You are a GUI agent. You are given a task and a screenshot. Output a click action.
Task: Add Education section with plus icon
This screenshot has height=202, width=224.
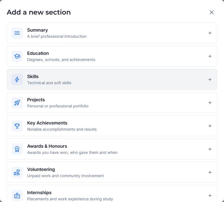click(210, 56)
